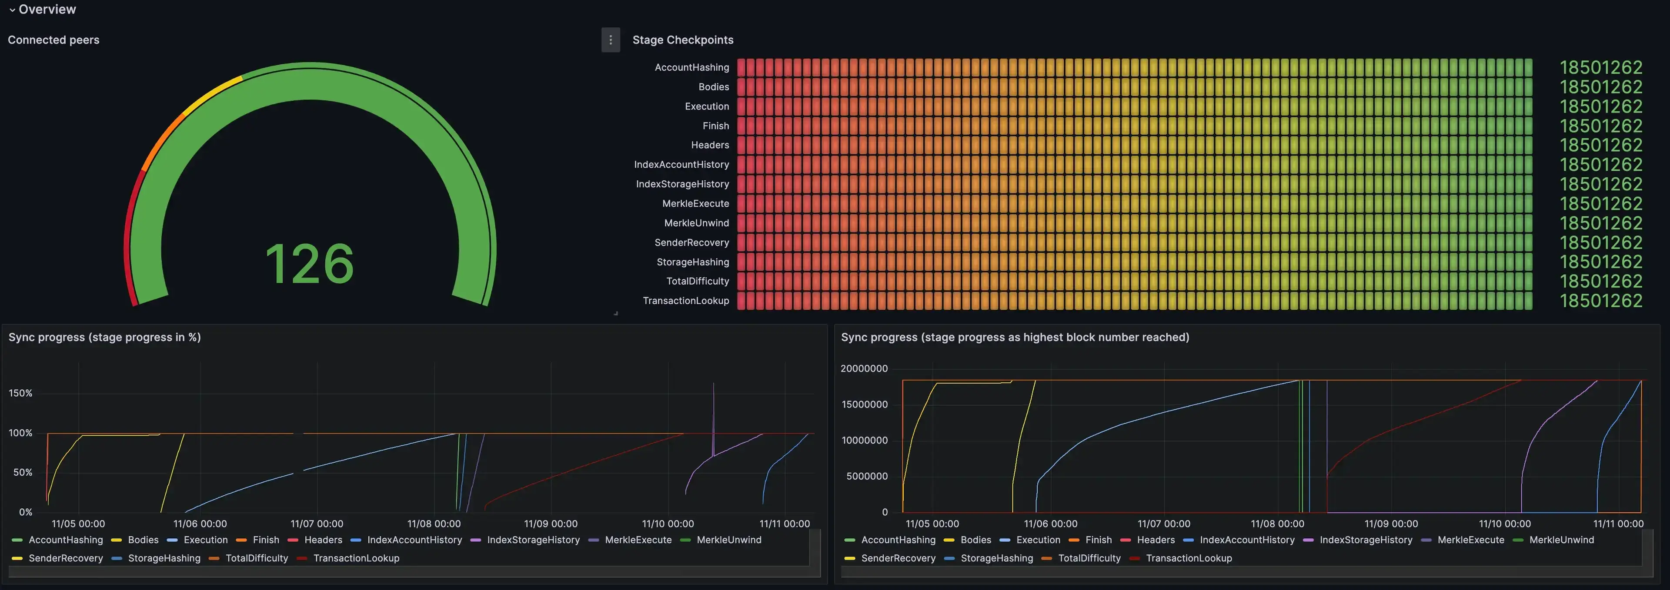Click the 126 connected peers gauge value
This screenshot has width=1670, height=590.
click(x=310, y=264)
